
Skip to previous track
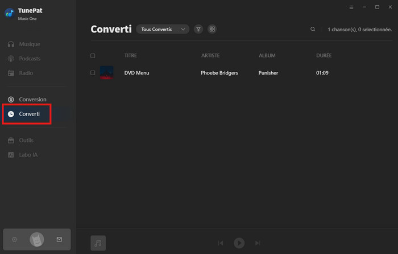221,243
